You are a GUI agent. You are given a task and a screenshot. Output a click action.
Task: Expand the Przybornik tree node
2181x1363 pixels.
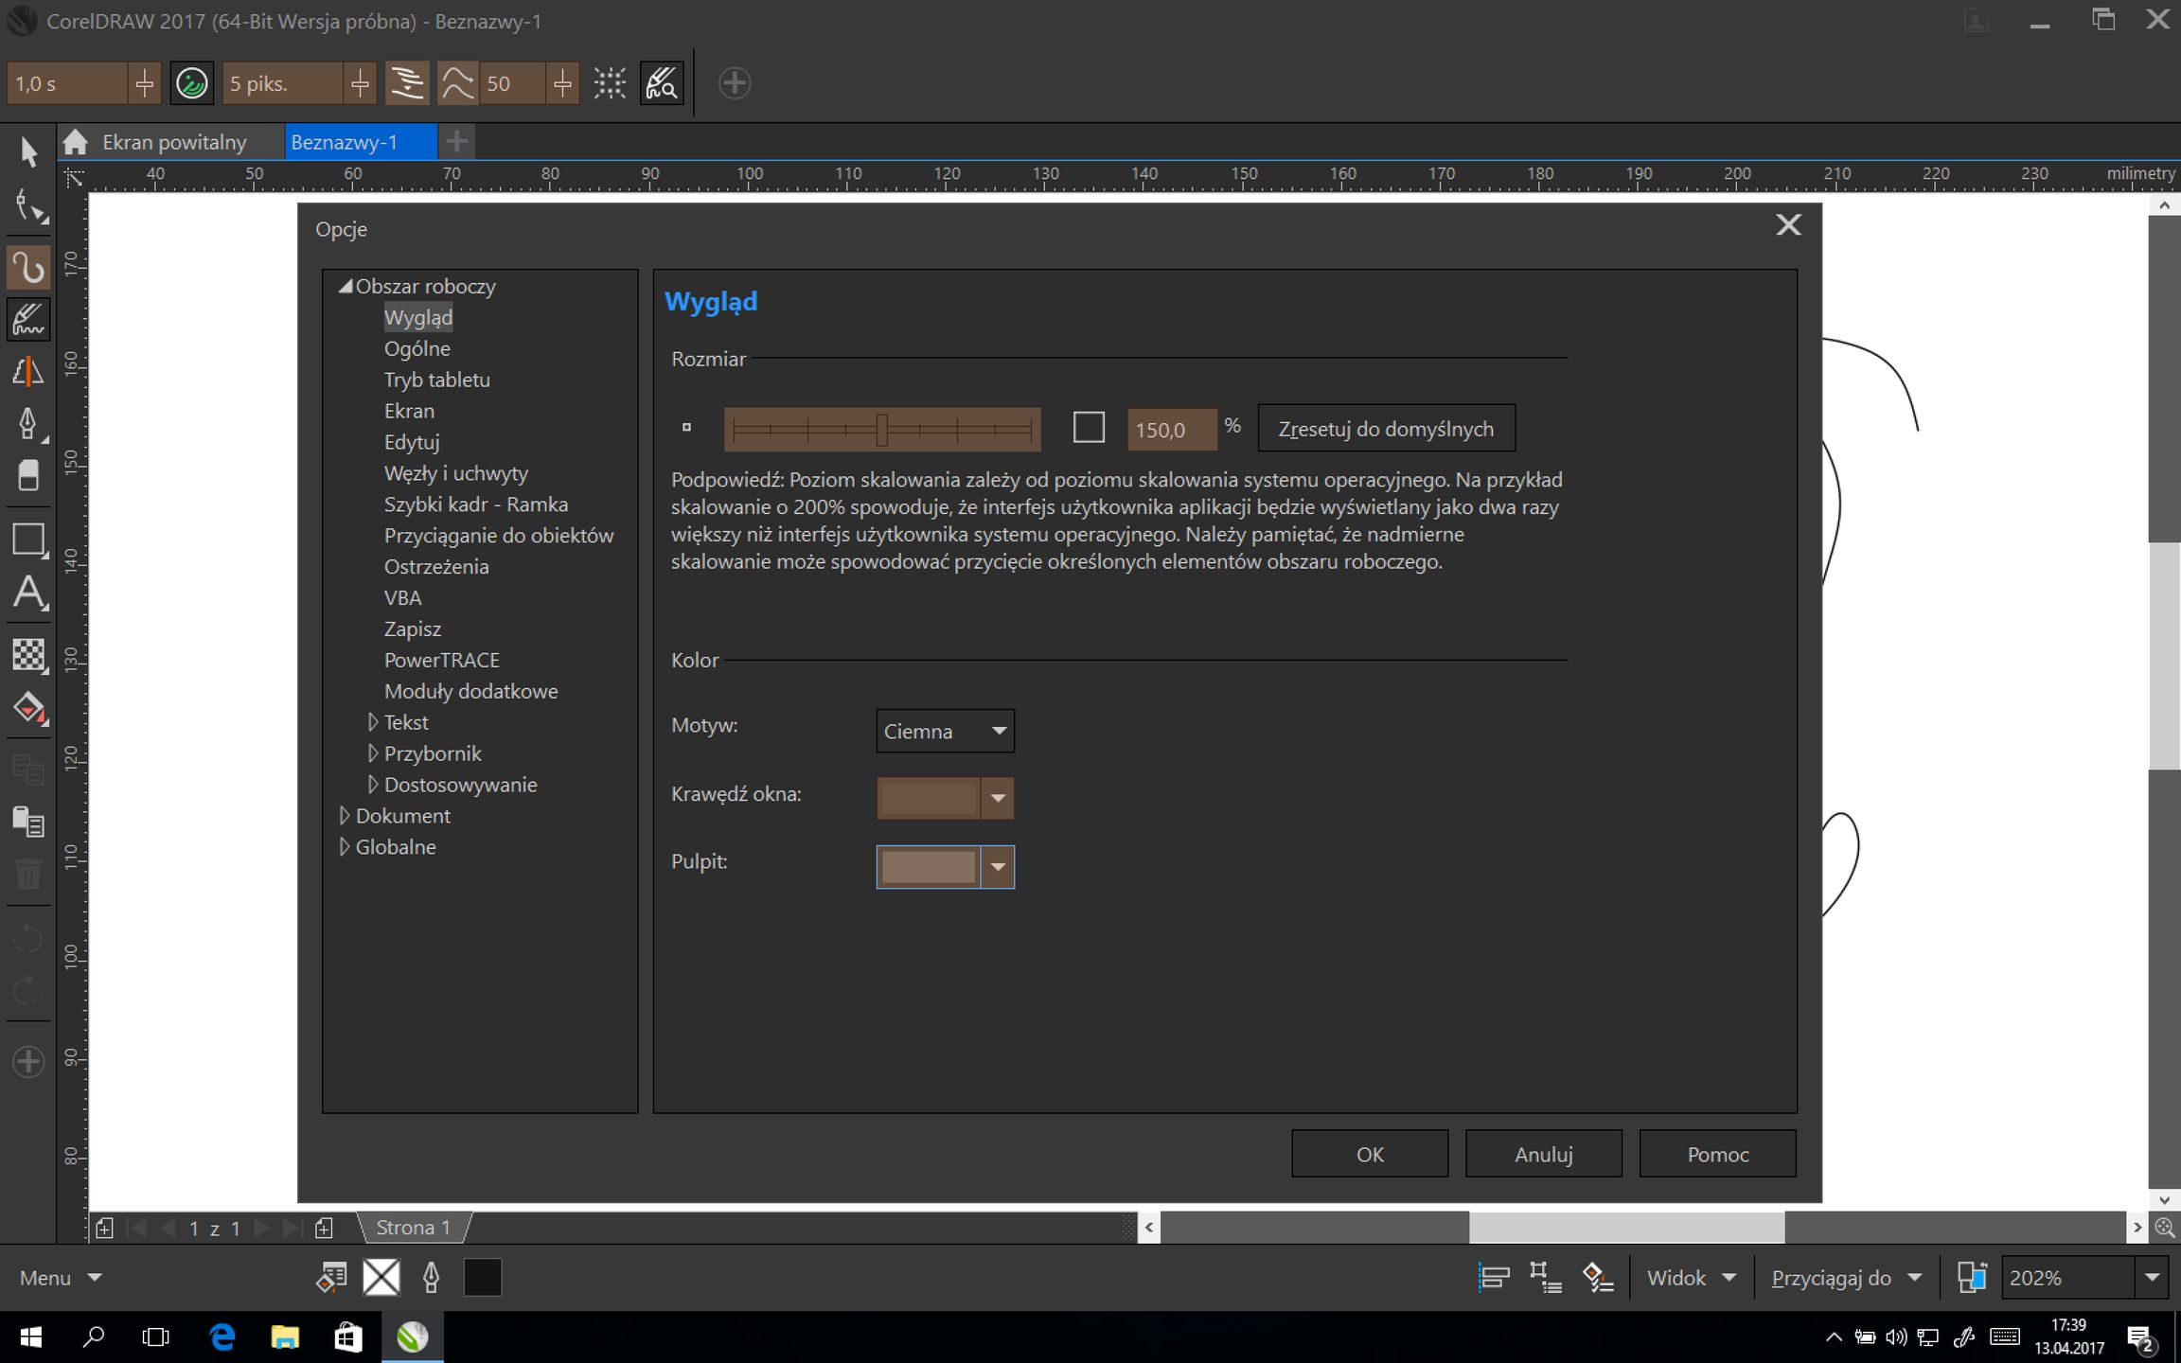pos(373,753)
